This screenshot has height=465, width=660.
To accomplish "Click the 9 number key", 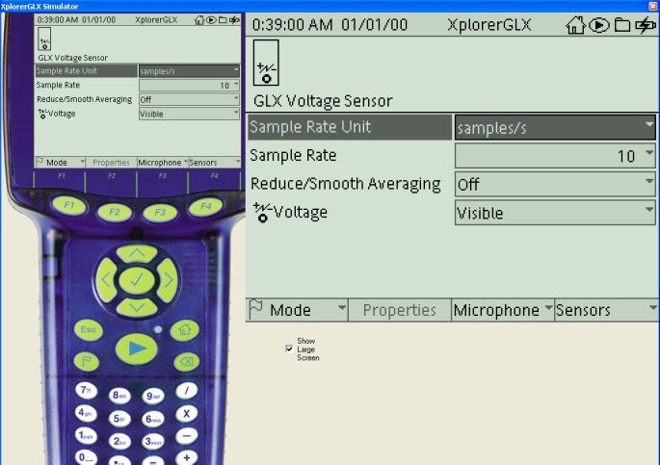I will [x=153, y=396].
